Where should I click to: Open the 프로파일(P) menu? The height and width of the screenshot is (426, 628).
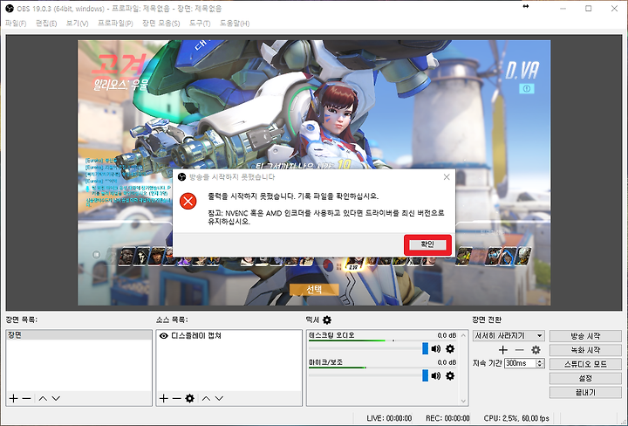[x=115, y=24]
